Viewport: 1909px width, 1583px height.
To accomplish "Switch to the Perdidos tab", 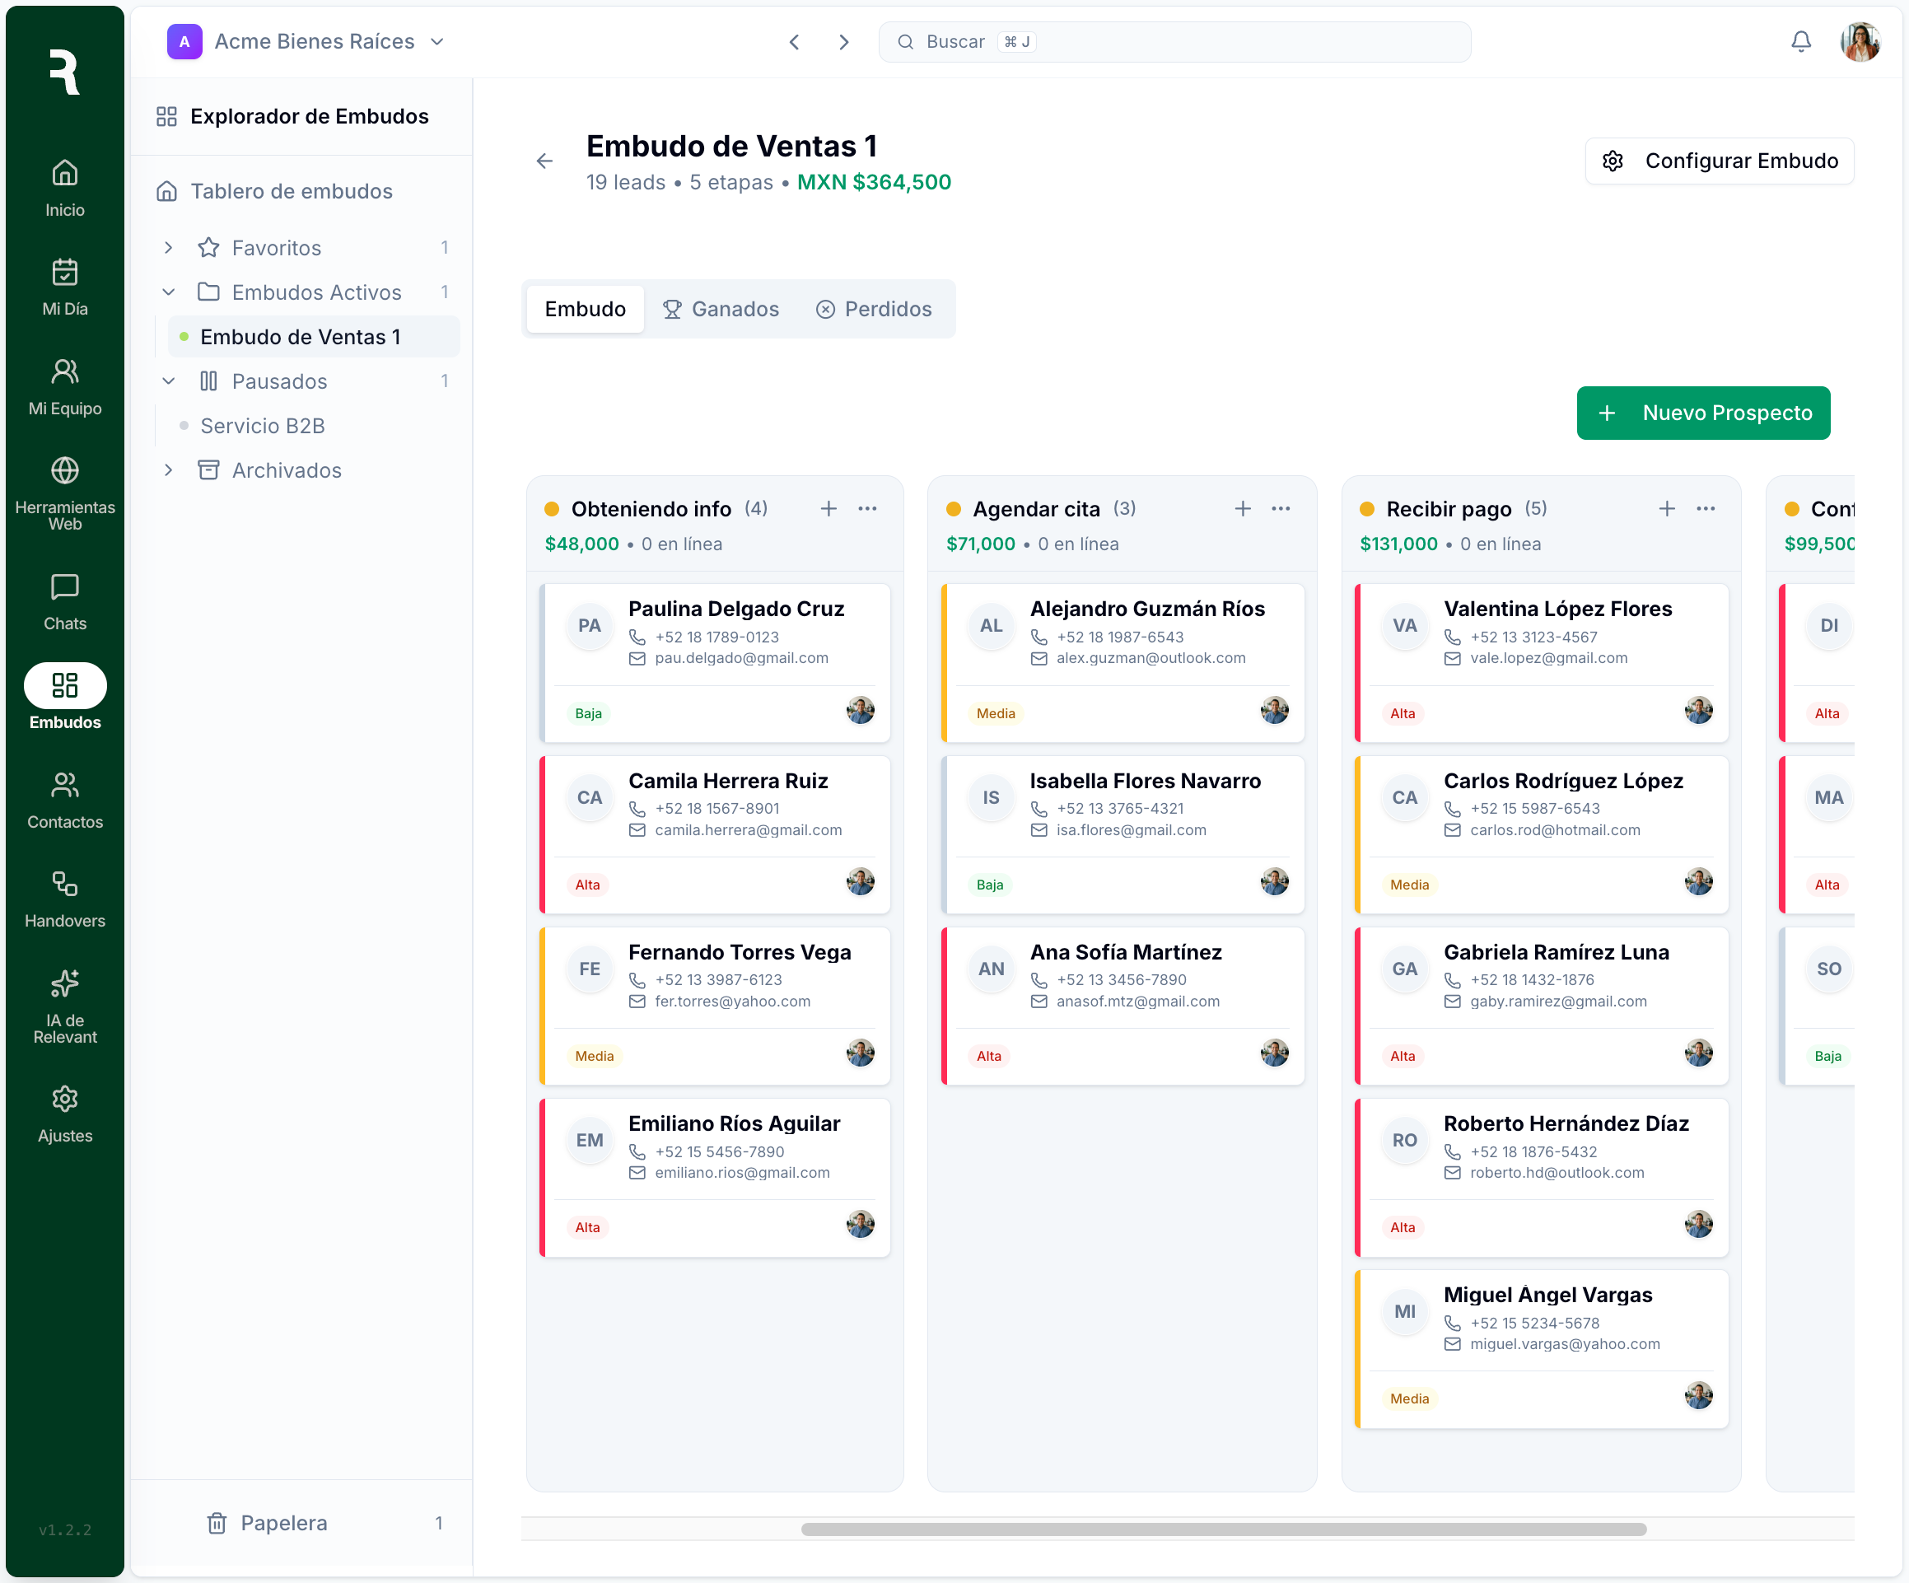I will click(874, 309).
